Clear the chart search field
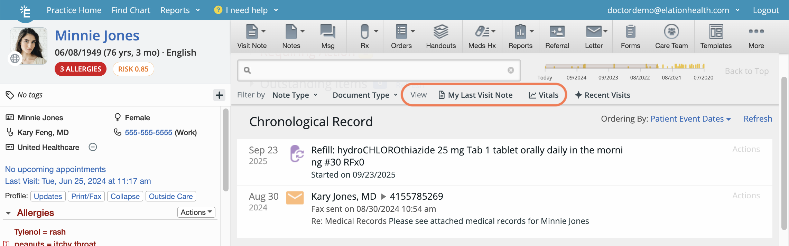Image resolution: width=789 pixels, height=246 pixels. pyautogui.click(x=511, y=70)
